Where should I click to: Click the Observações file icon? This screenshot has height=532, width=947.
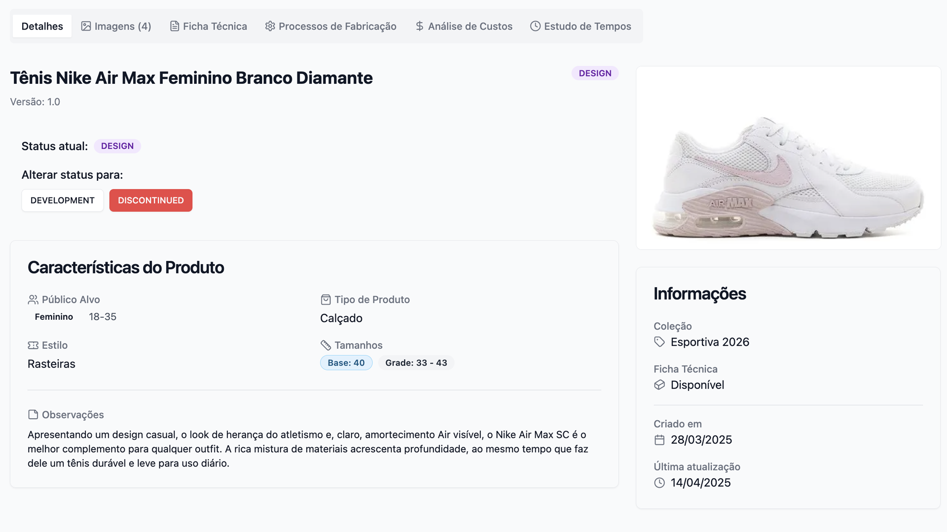coord(33,415)
